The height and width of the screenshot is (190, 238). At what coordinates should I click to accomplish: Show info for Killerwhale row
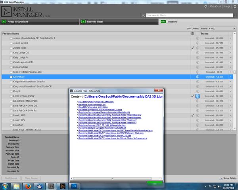198,77
